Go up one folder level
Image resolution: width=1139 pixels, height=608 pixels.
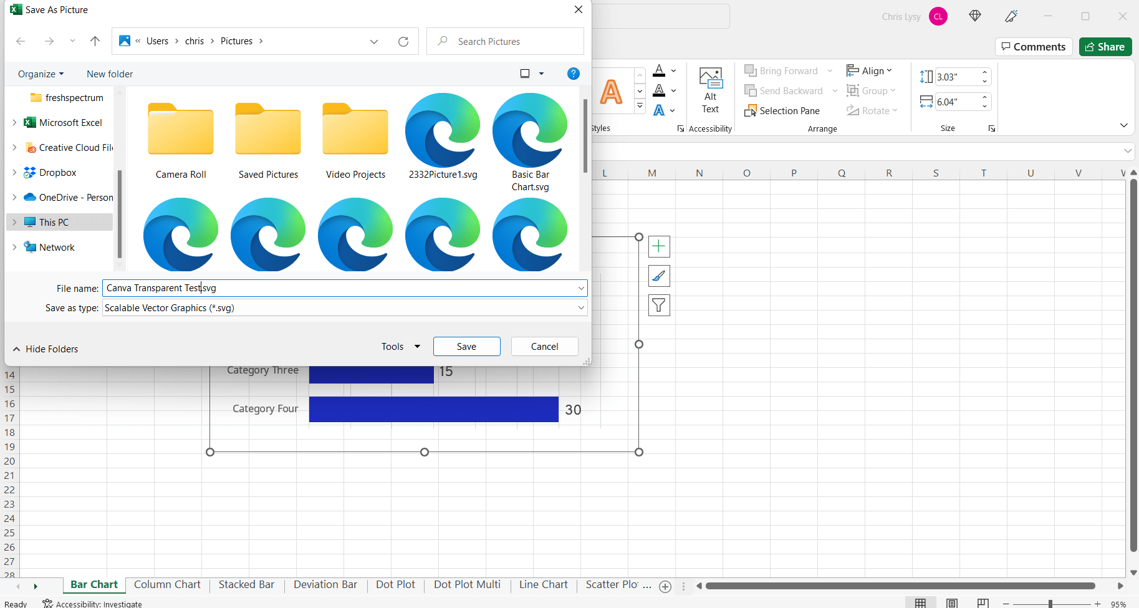point(95,41)
